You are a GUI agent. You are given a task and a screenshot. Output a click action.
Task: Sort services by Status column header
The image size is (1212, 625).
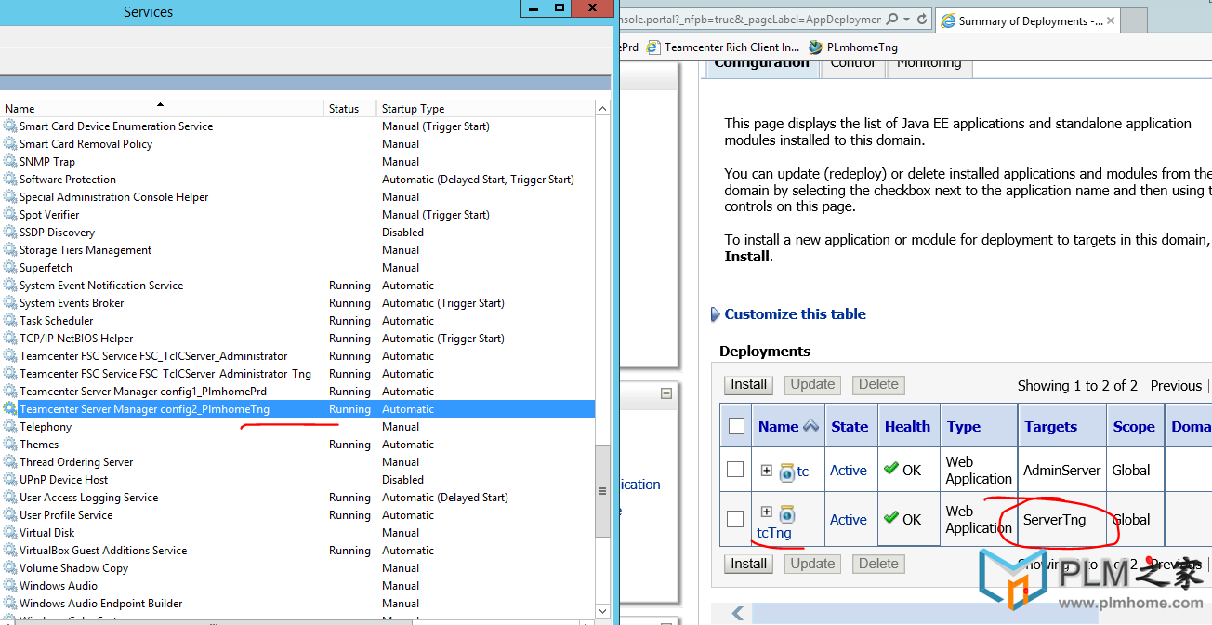point(349,109)
